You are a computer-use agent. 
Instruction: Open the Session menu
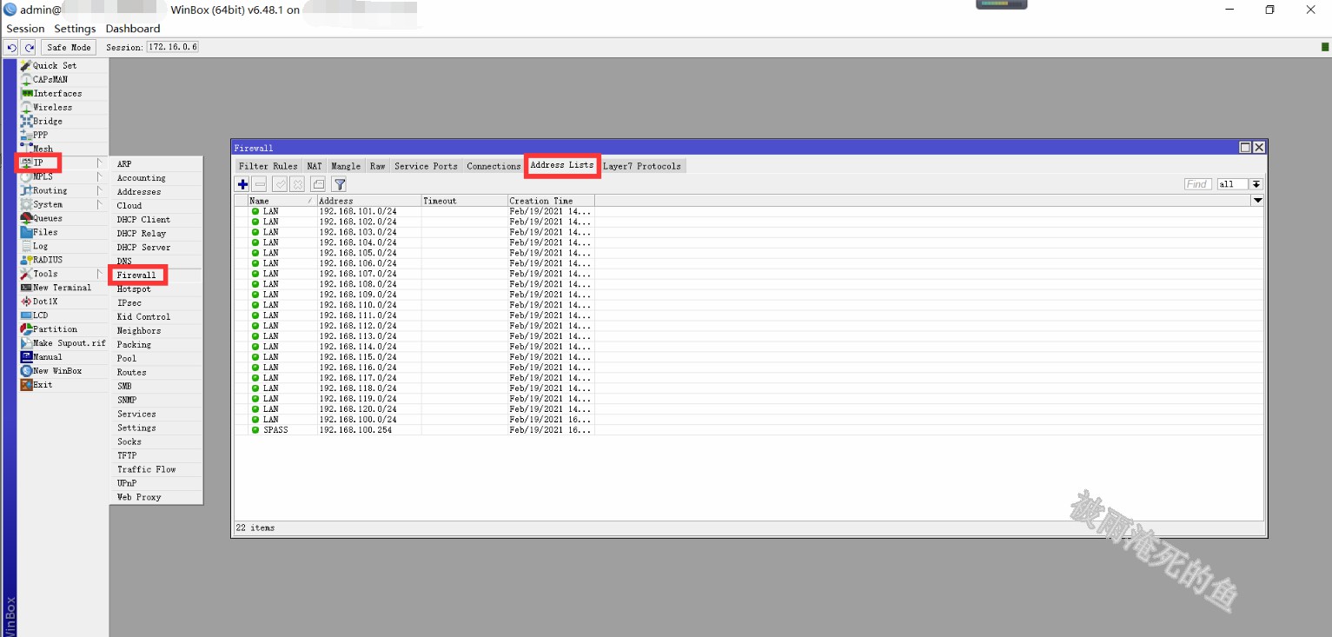click(x=25, y=29)
